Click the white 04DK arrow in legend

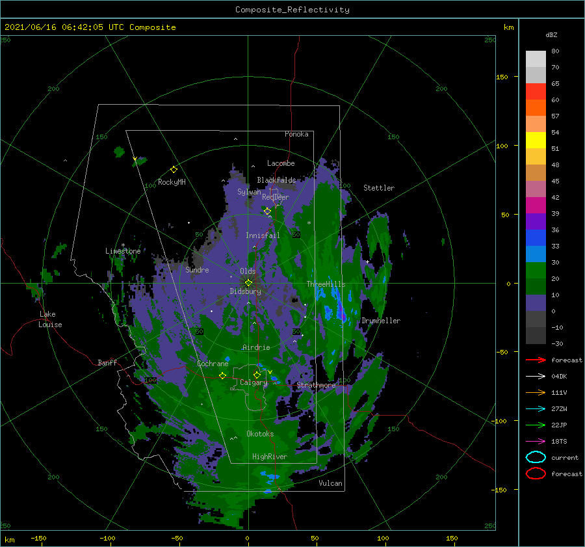click(536, 377)
